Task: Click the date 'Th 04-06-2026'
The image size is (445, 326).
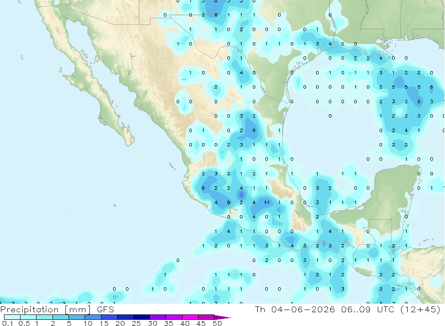Action: [x=295, y=309]
